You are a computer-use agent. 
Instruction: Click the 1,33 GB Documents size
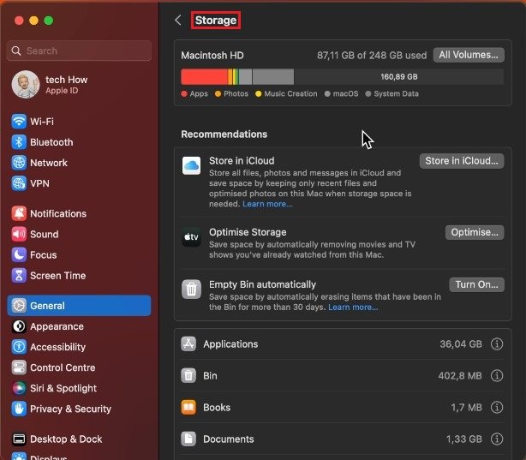(x=464, y=439)
